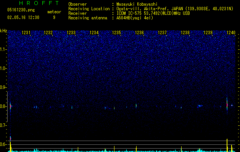Image resolution: width=240 pixels, height=152 pixels.
Task: Select the ICOM IC-575 53.7492 MHz receiver text
Action: click(x=153, y=13)
